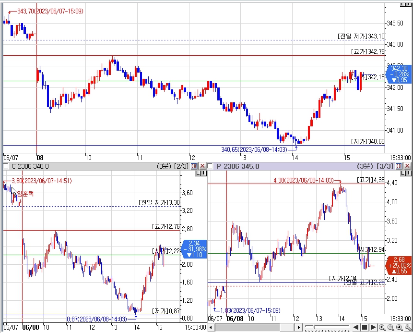Screen dimensions: 413x333
Task: Close the P 2306 345.0 chart panel
Action: 407,166
